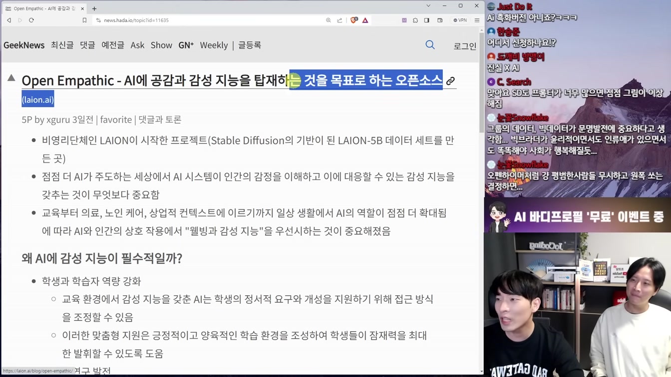This screenshot has width=671, height=377.
Task: Open the Weekly section
Action: pos(214,45)
